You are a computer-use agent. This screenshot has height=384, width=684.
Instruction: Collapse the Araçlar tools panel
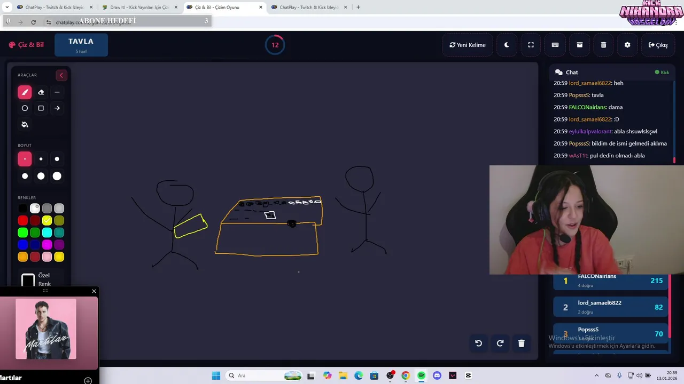tap(61, 75)
